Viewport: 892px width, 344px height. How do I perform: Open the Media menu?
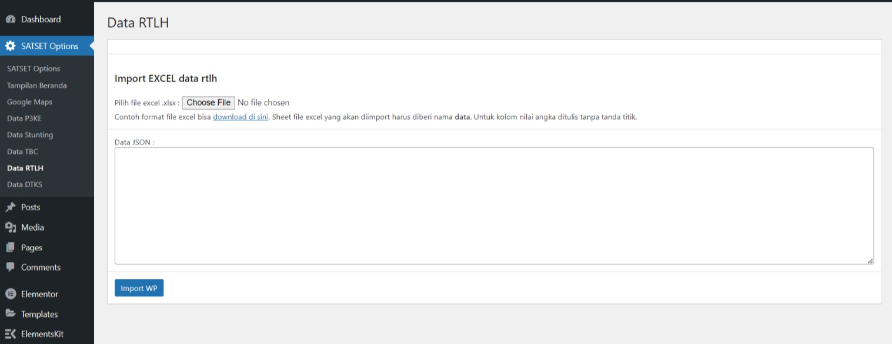pos(47,227)
